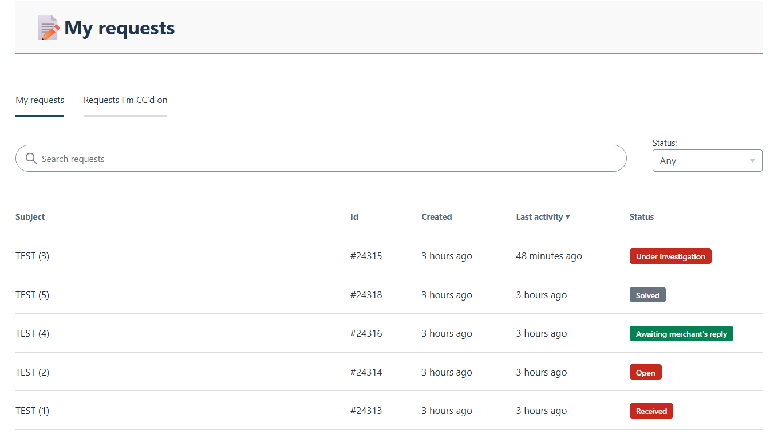Click the green Awaiting merchant's reply badge
The image size is (782, 442).
[x=681, y=334]
